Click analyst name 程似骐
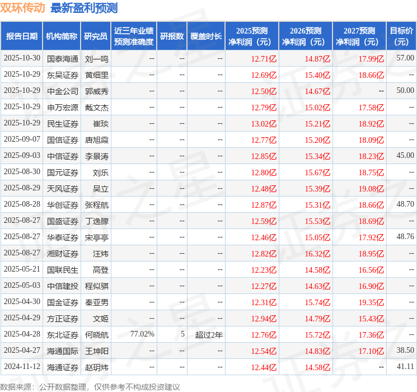417x392 pixels. point(96,286)
